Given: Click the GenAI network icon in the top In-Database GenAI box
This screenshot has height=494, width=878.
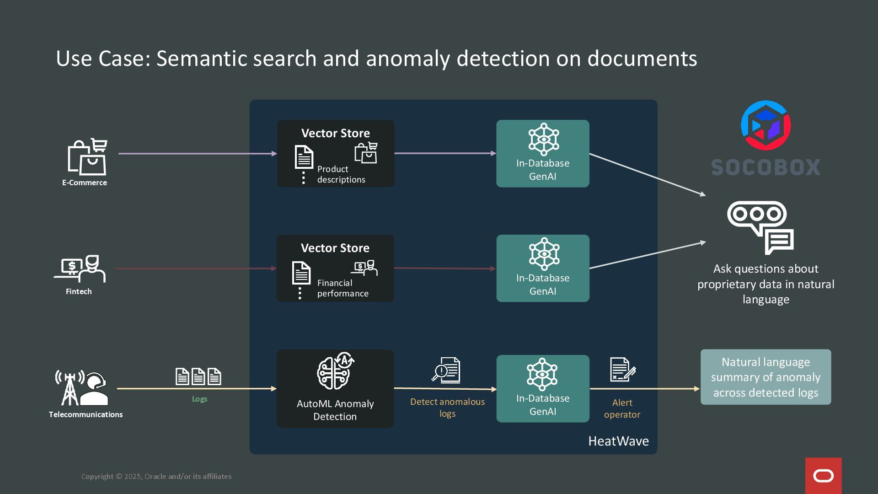Looking at the screenshot, I should point(543,139).
